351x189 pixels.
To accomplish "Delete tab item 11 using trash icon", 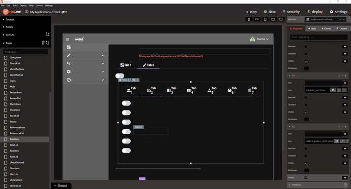I will [x=345, y=75].
